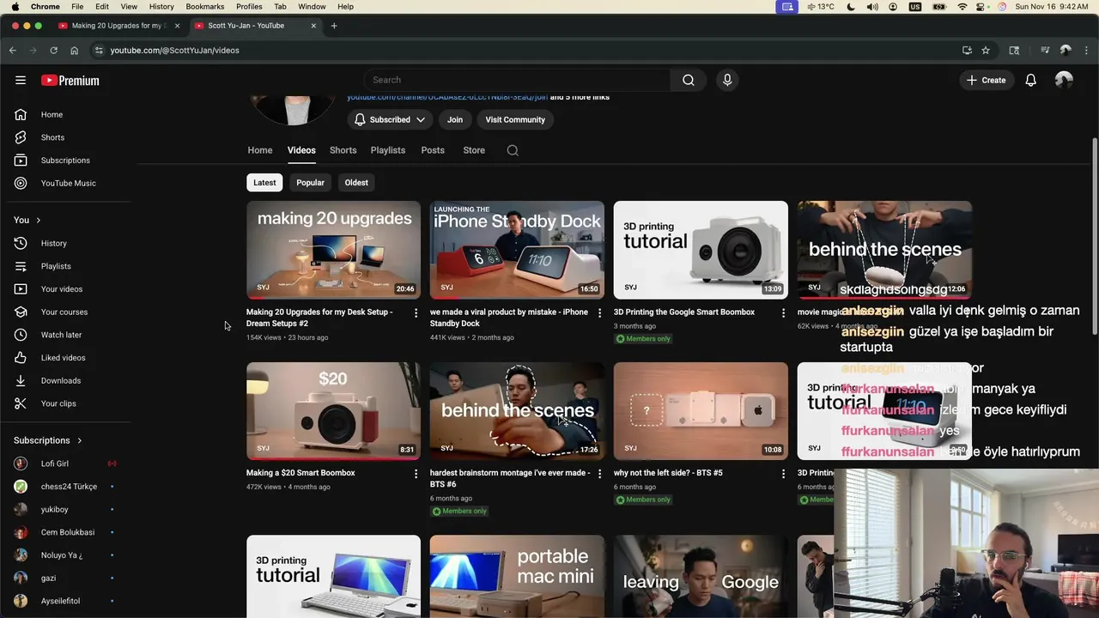Open the Apple menu
The height and width of the screenshot is (618, 1099).
click(15, 7)
